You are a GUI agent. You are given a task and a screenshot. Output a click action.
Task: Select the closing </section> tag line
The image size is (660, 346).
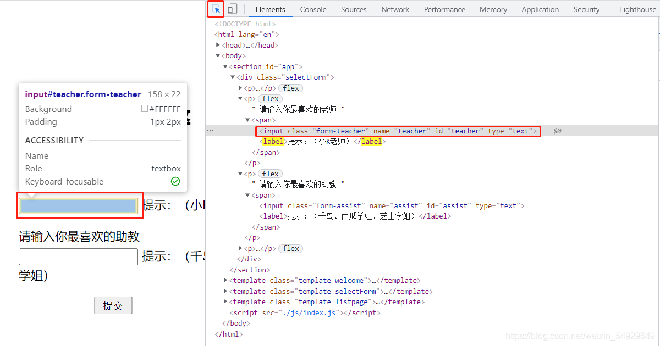coord(250,270)
